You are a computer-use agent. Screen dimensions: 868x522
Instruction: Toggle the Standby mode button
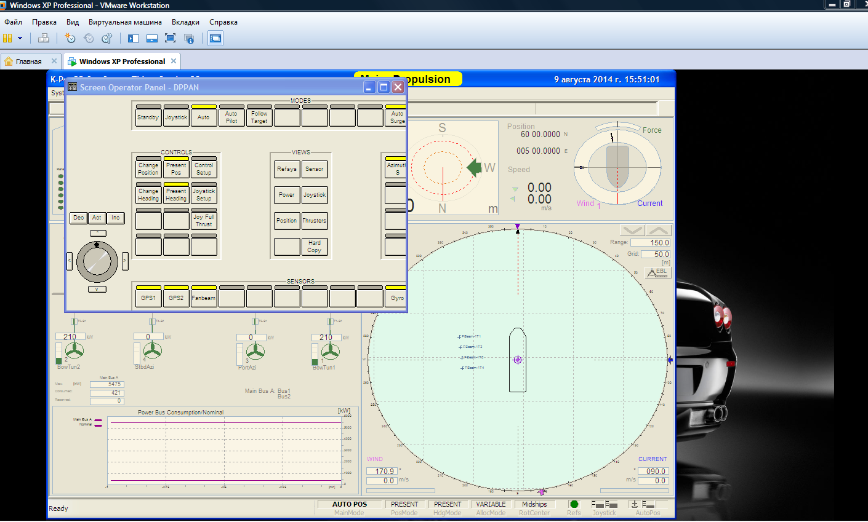coord(148,117)
